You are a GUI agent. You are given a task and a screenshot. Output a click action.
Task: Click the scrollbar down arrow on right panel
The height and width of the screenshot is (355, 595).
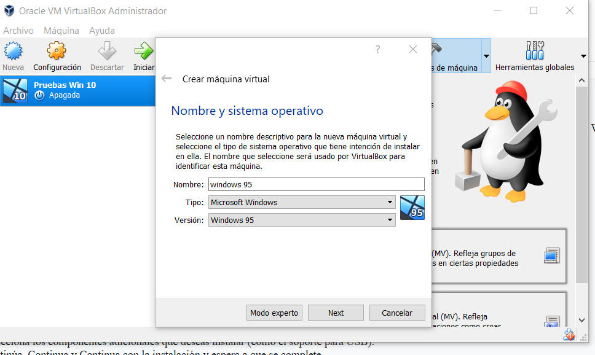[581, 320]
